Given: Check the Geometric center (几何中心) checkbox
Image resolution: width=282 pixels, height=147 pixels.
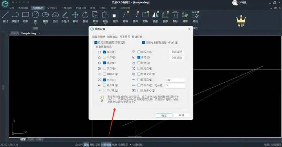Looking at the screenshot, I should (x=139, y=90).
